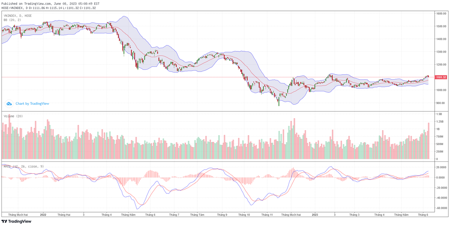The width and height of the screenshot is (450, 226).
Task: Click the 'Volume (20)' indicator label
Action: [13, 116]
